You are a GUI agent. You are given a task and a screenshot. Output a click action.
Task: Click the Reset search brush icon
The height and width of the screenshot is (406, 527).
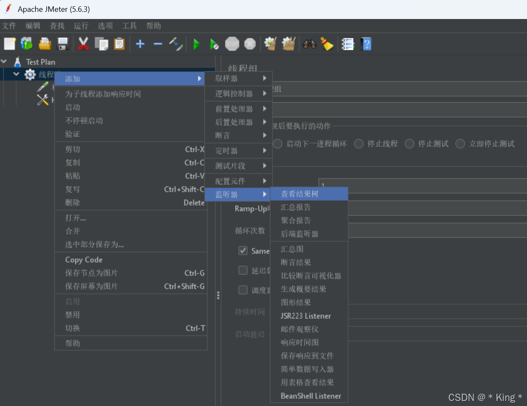tap(327, 44)
